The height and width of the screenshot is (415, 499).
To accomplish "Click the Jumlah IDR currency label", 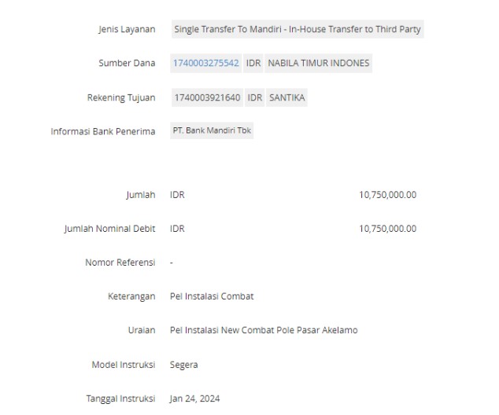I will pyautogui.click(x=177, y=194).
